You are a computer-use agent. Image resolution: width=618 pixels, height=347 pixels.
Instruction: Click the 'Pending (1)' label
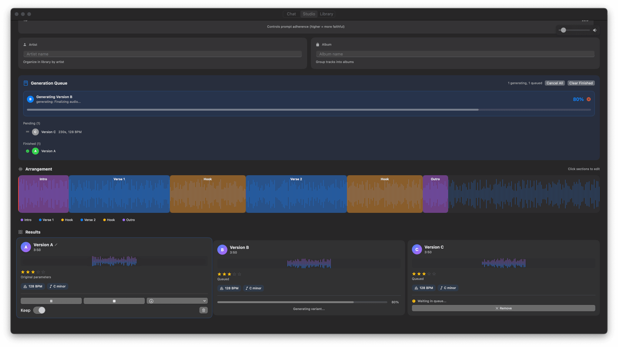coord(32,123)
